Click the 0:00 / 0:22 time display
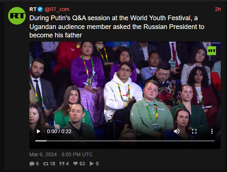Viewport: 227px width, 172px height. (x=59, y=131)
